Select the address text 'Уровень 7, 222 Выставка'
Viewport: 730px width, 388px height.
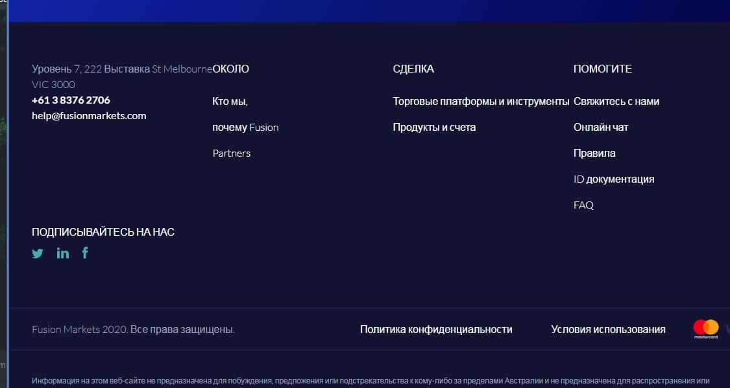click(91, 69)
